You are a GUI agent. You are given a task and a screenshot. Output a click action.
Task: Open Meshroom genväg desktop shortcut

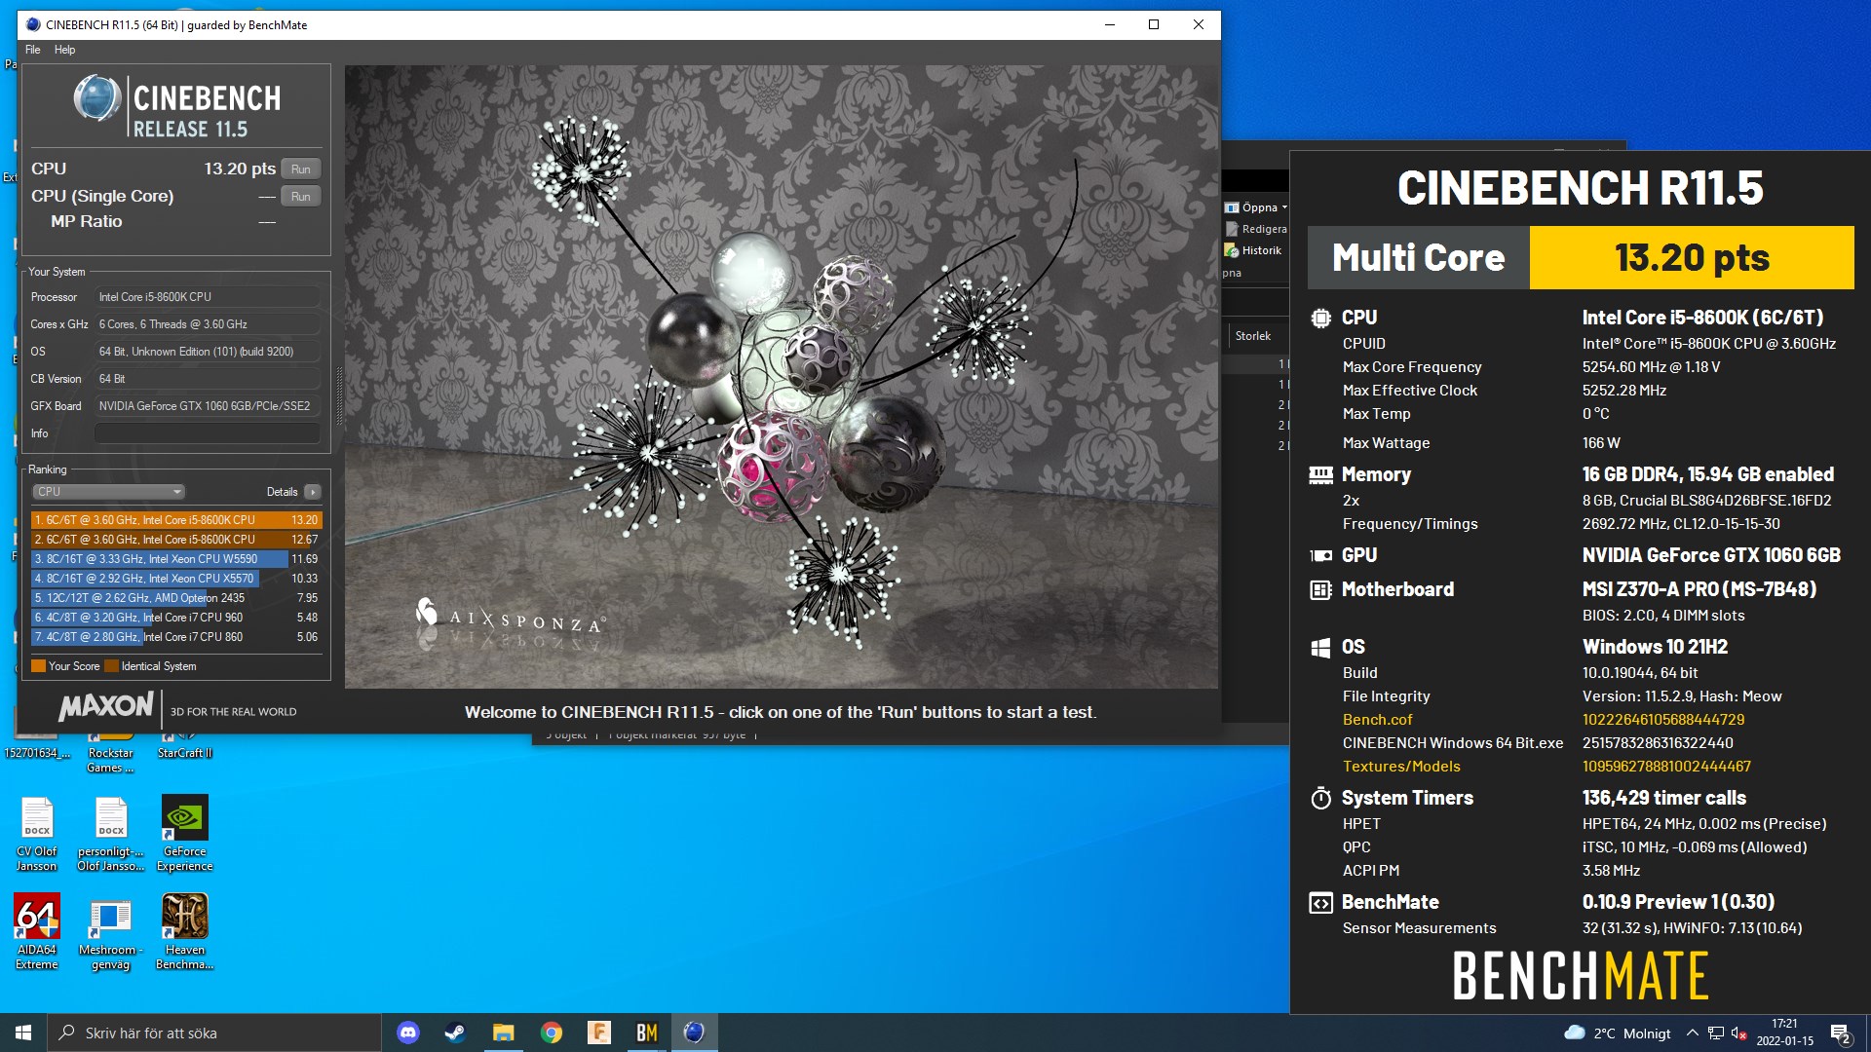111,932
